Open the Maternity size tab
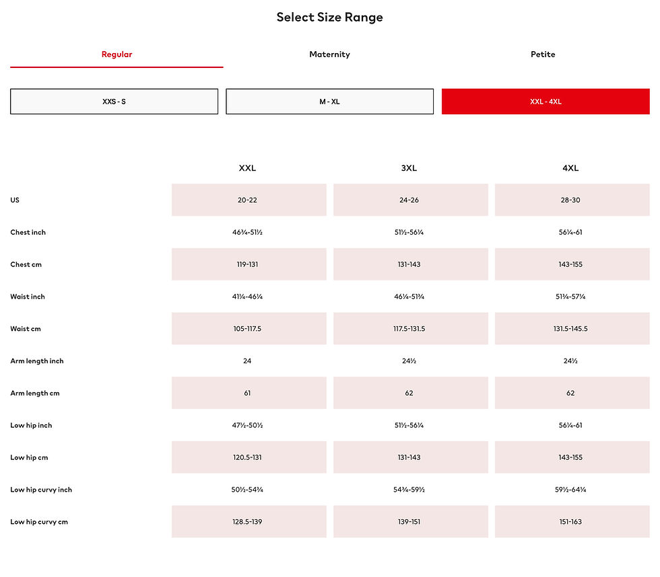This screenshot has height=577, width=660. 329,54
